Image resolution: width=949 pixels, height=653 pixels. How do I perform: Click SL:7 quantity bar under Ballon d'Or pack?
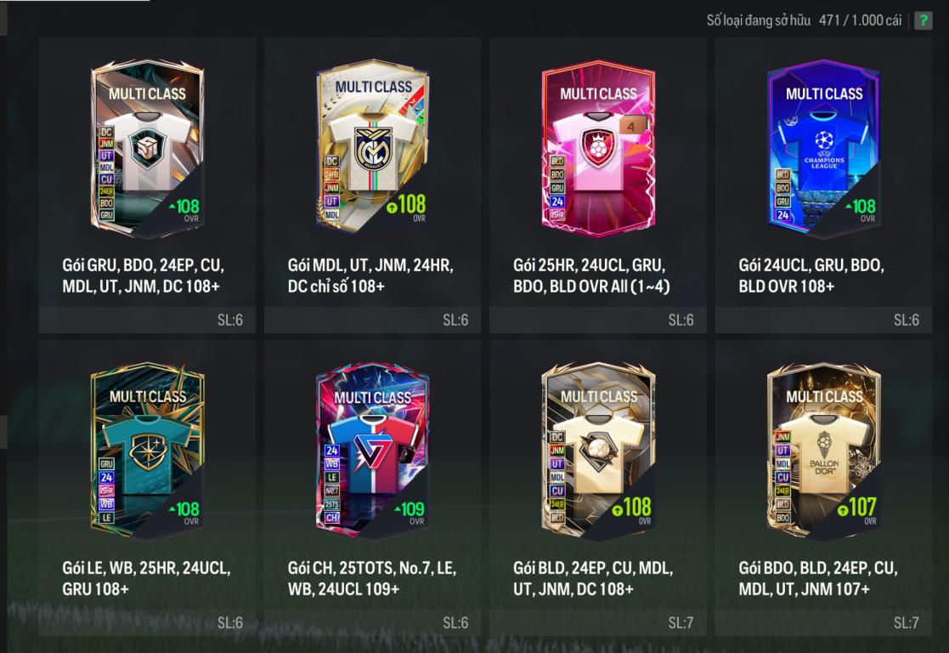823,622
